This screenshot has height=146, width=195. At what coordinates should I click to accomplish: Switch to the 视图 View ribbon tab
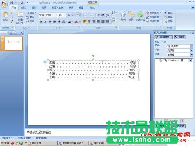pyautogui.click(x=81, y=7)
